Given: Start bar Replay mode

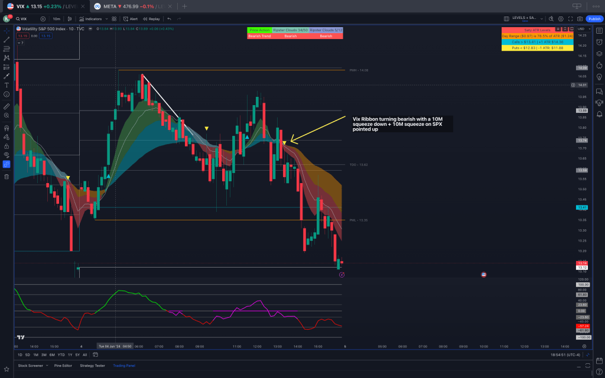Looking at the screenshot, I should pyautogui.click(x=151, y=19).
